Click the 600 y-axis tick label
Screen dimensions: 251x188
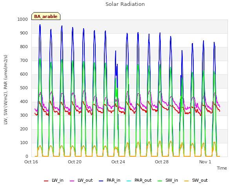coord(24,74)
